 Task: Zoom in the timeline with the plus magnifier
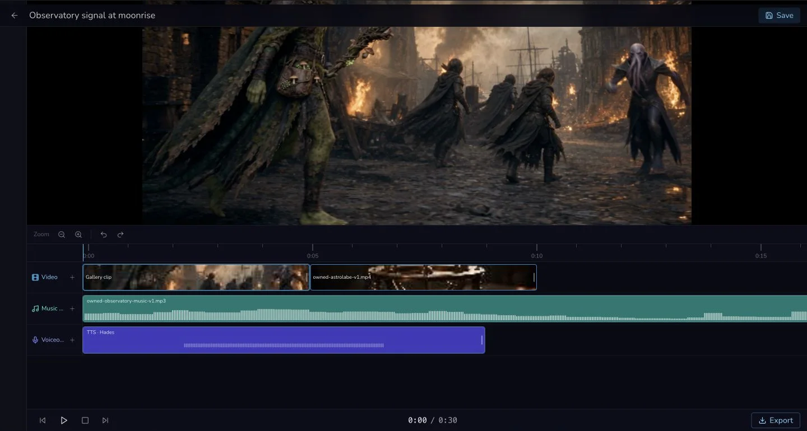click(x=78, y=235)
